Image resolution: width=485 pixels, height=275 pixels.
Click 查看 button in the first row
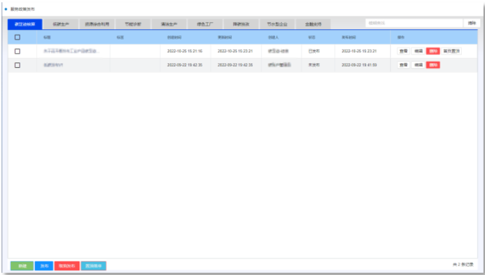(403, 51)
